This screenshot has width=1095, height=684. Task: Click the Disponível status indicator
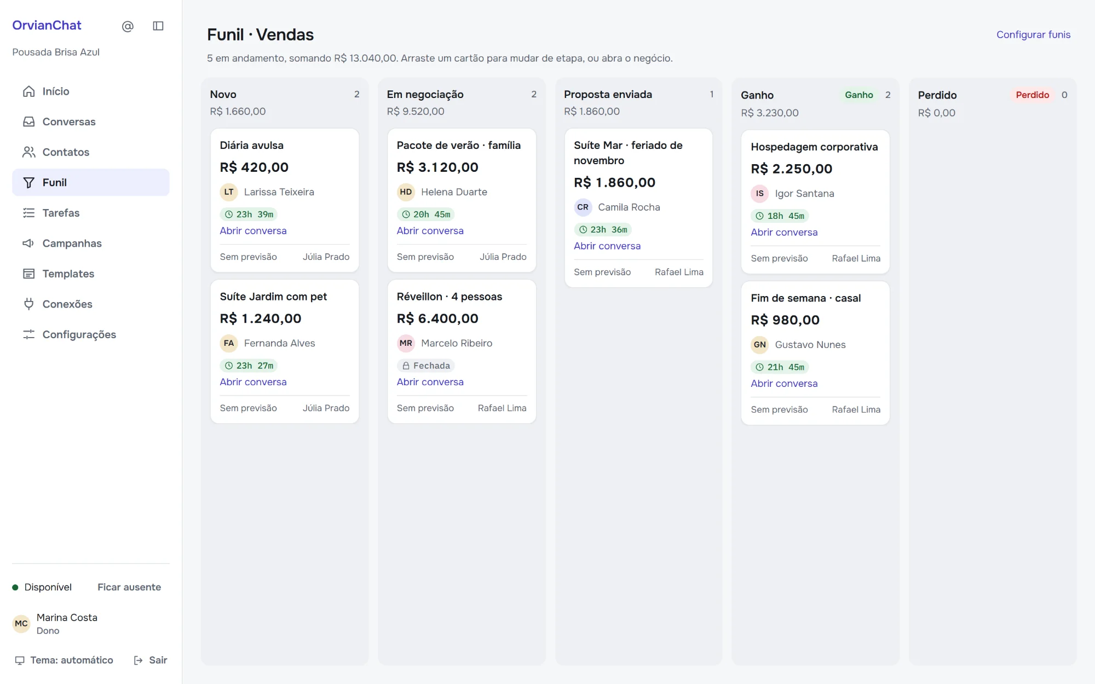[42, 587]
